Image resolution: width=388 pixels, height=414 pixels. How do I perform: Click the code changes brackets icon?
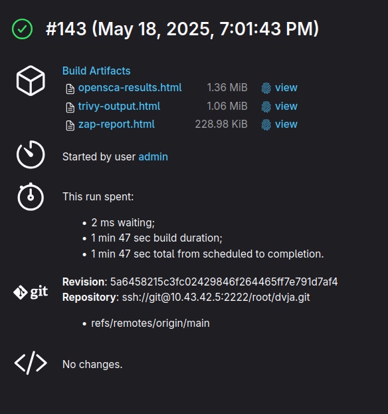(31, 363)
